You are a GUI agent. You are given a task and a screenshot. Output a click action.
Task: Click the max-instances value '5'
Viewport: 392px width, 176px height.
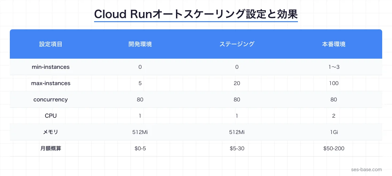point(140,83)
